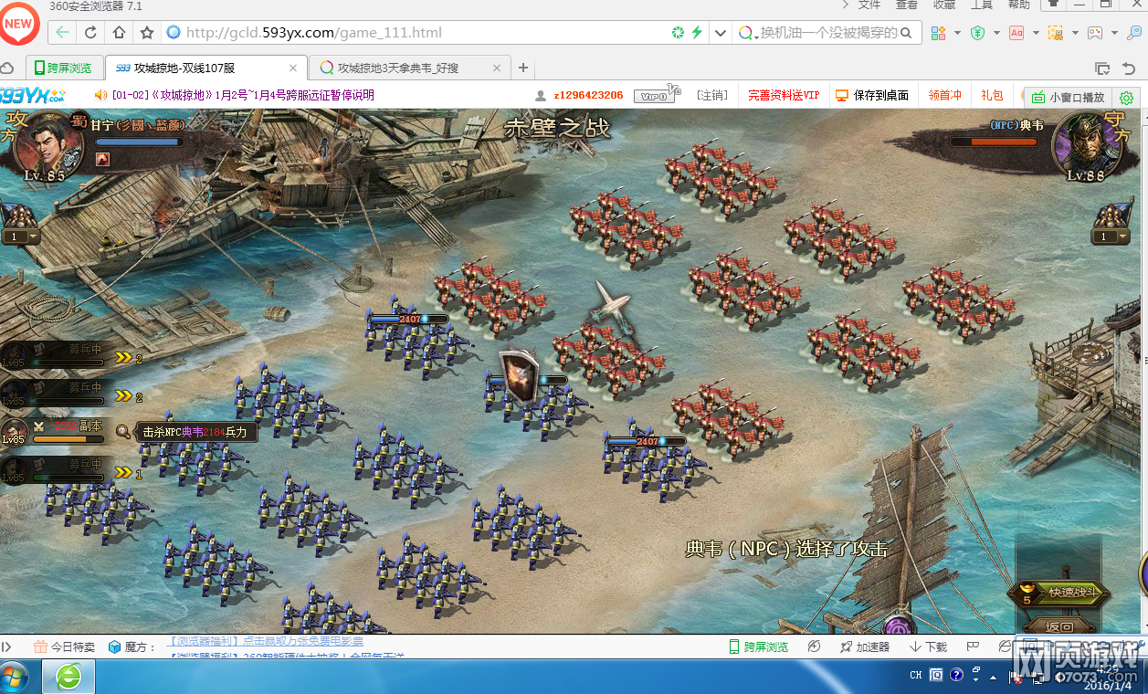Toggle 小窗口播放 small window playback
Viewport: 1148px width, 694px height.
click(x=1068, y=97)
